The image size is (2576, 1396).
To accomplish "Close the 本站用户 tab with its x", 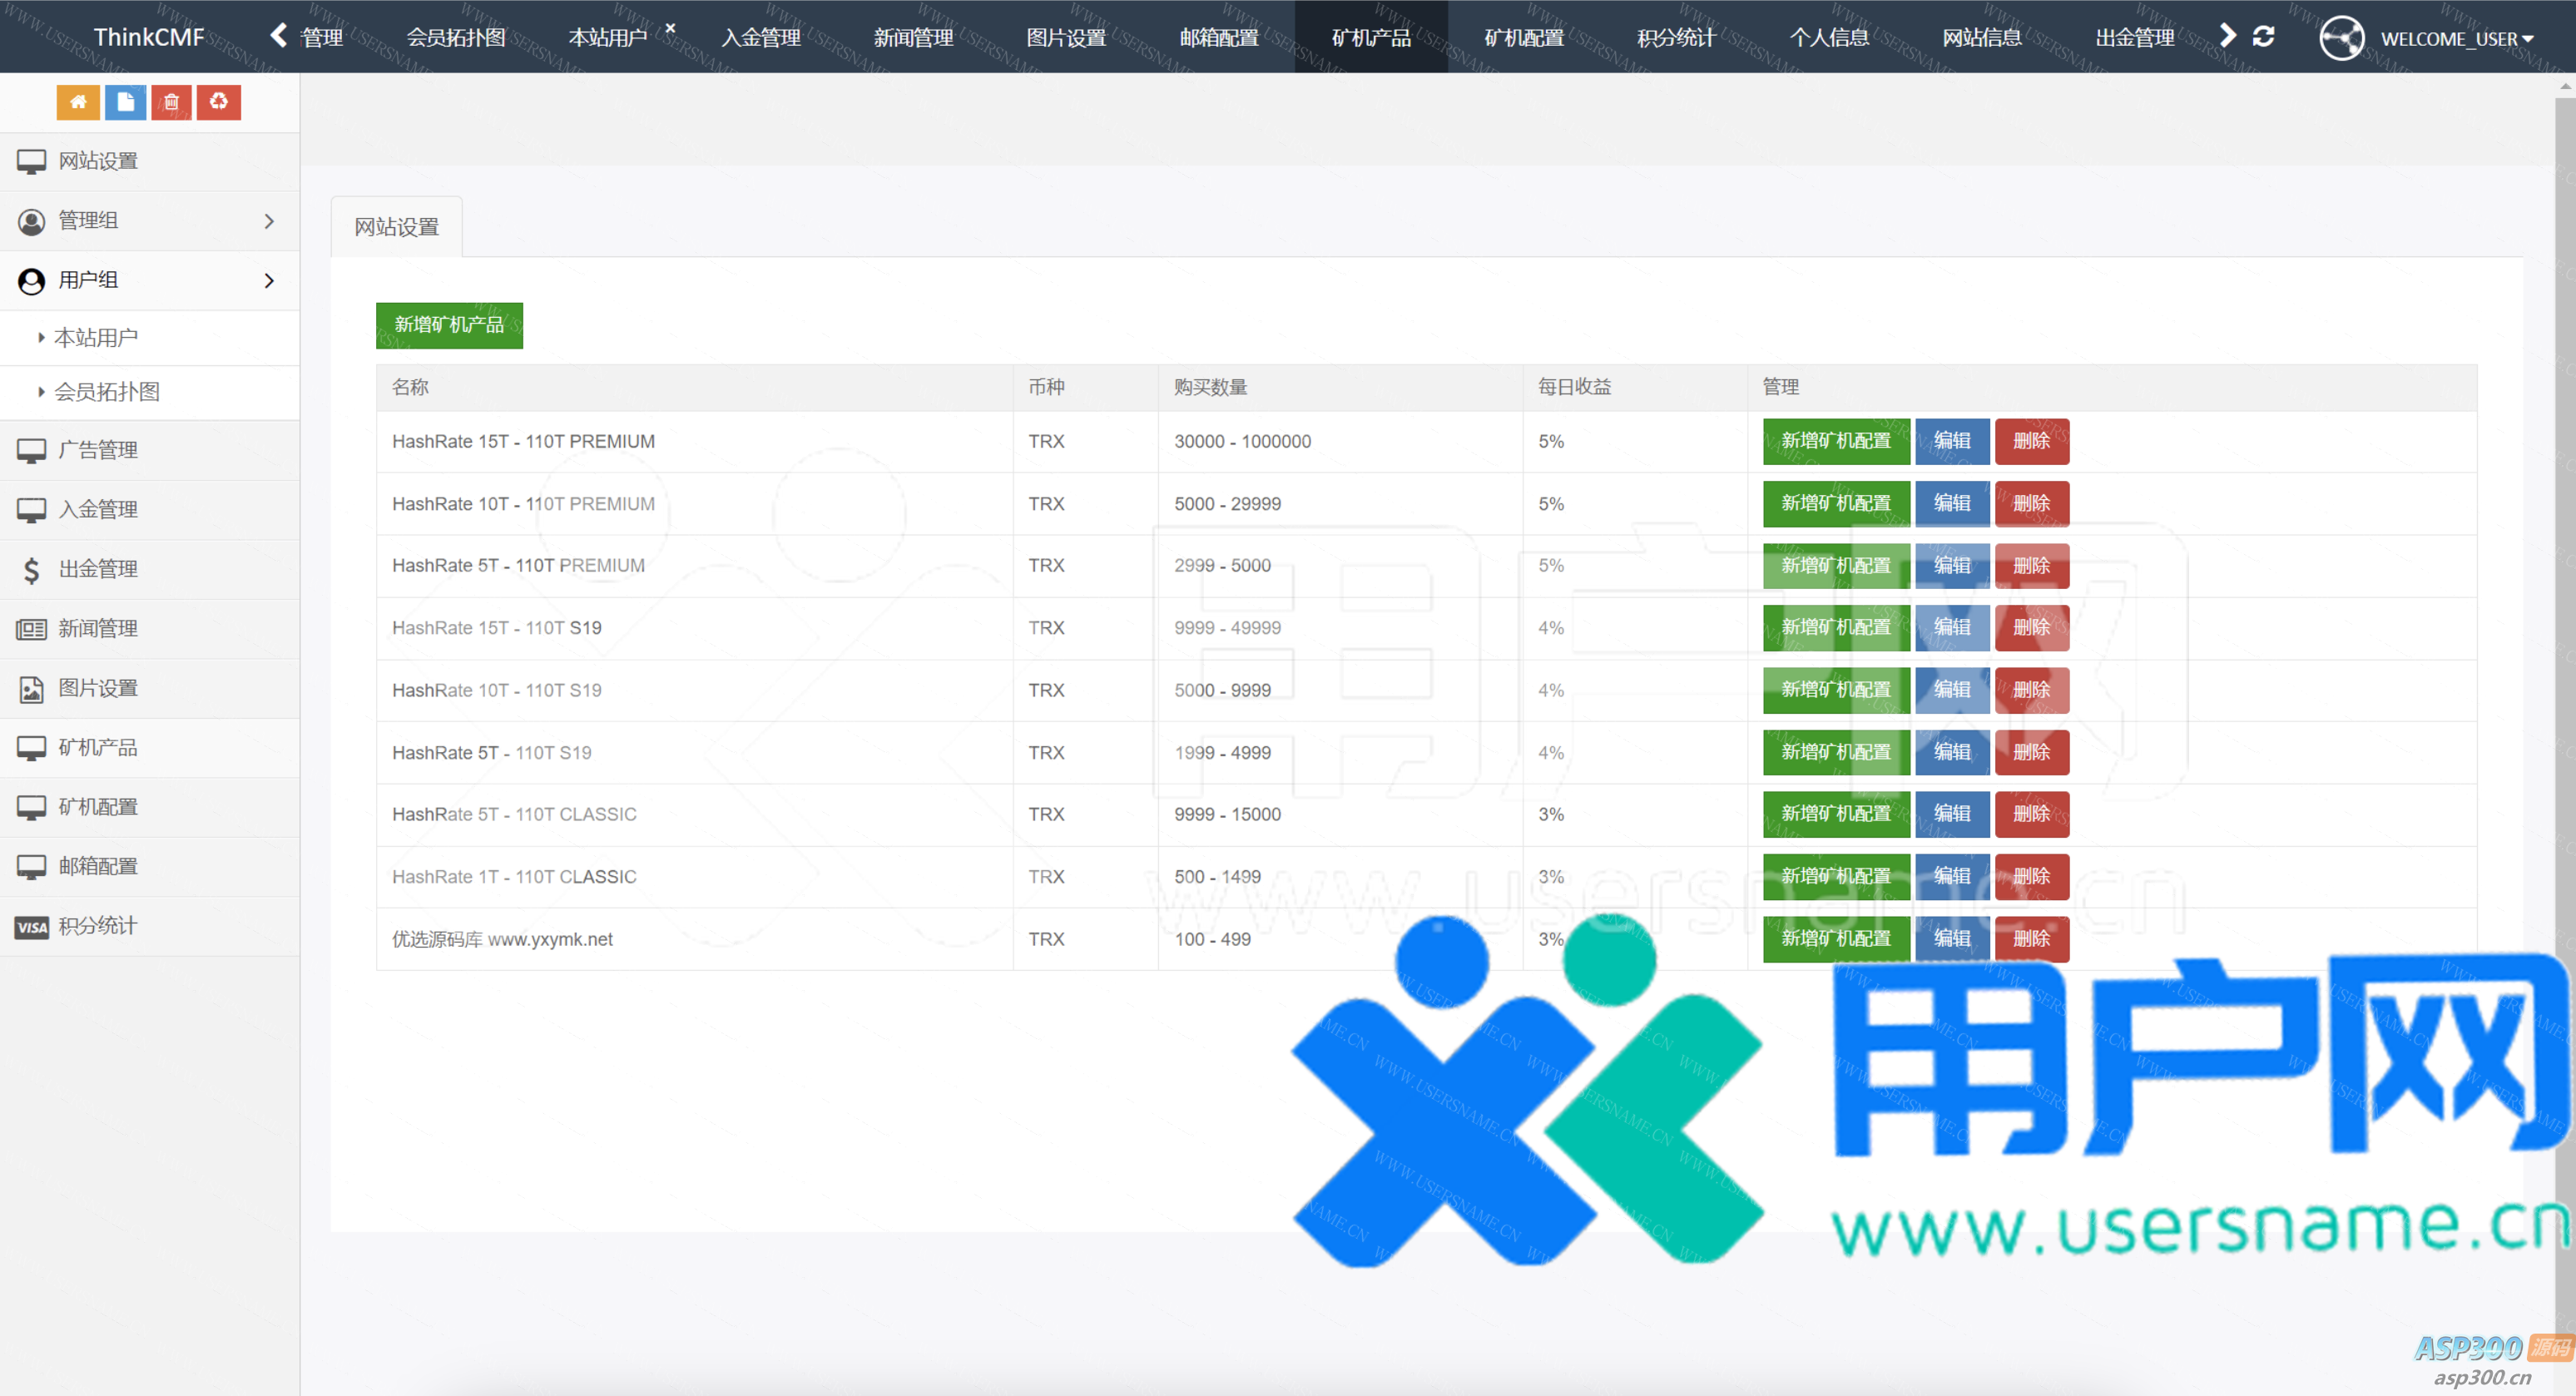I will [671, 28].
